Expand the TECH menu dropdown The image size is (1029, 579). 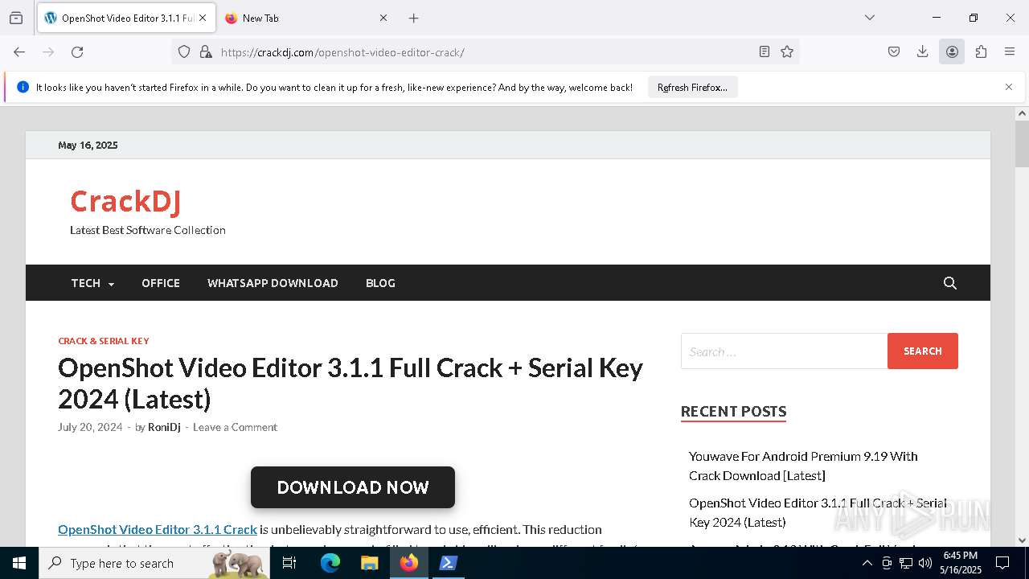coord(92,283)
